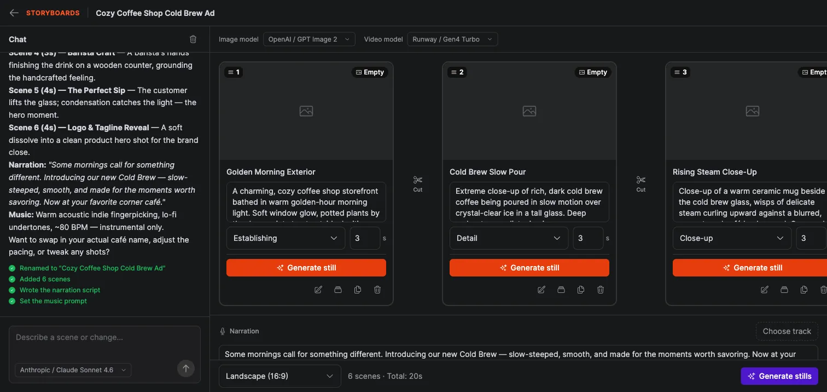The image size is (827, 392).
Task: Edit the Cold Brew Slow Pour prompt text
Action: pyautogui.click(x=529, y=202)
